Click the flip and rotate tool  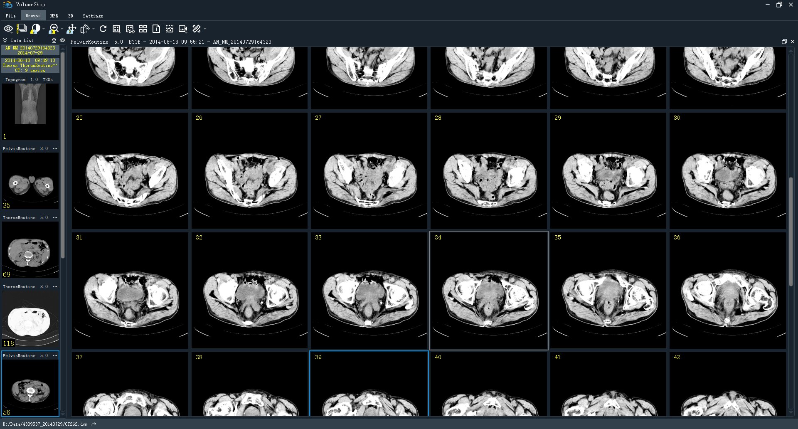pos(85,29)
